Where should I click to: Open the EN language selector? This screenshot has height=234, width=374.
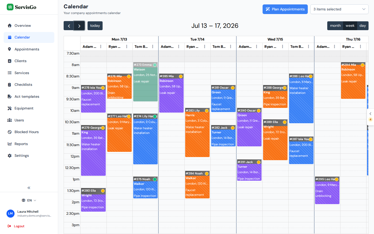(x=29, y=200)
